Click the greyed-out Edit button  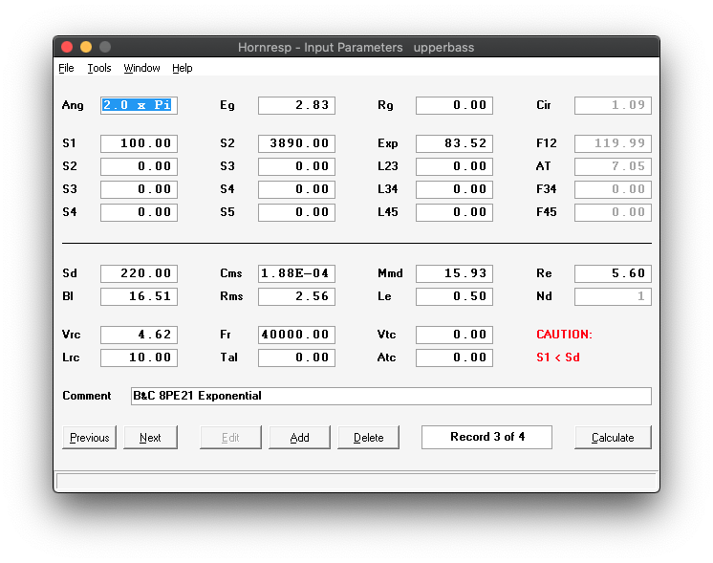point(230,438)
